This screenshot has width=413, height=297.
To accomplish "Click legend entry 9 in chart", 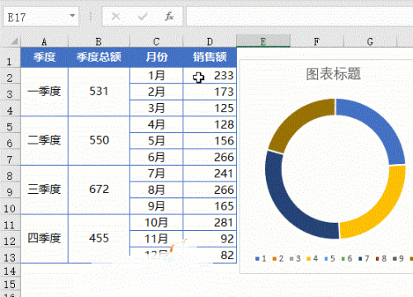I will 398,258.
